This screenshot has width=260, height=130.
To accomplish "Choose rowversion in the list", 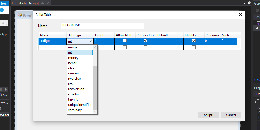I will click(79, 89).
